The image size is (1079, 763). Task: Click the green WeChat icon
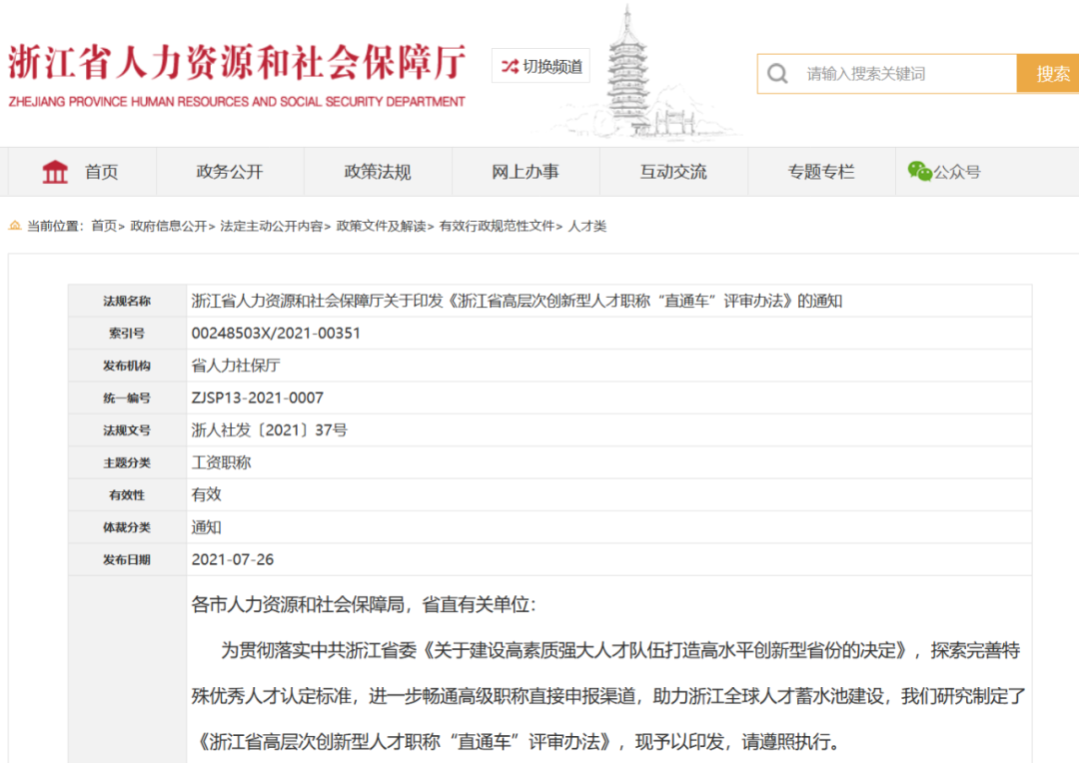[x=919, y=171]
